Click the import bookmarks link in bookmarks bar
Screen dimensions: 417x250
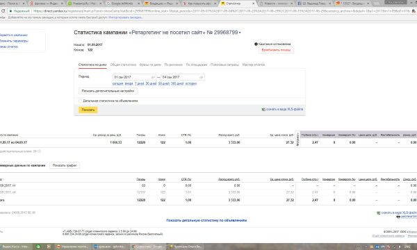[x=126, y=17]
